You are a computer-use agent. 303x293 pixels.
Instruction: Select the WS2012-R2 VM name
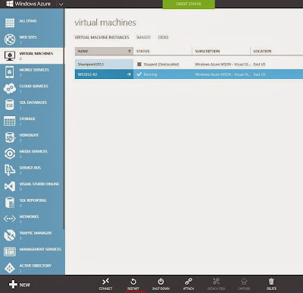87,74
